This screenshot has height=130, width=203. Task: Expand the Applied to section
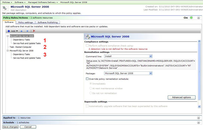198,118
